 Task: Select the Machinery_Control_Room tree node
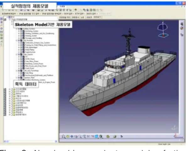coord(34,64)
